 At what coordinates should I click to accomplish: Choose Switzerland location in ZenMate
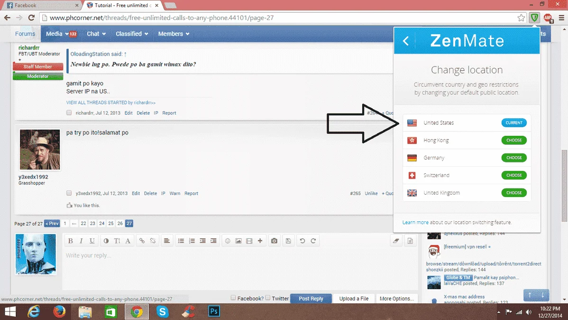point(513,175)
